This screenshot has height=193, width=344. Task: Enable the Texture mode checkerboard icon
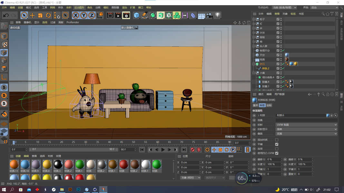(4, 44)
